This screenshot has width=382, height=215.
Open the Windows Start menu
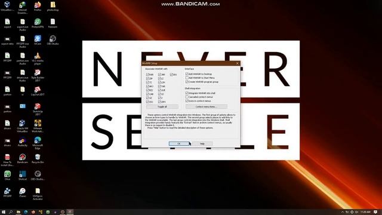click(4, 212)
